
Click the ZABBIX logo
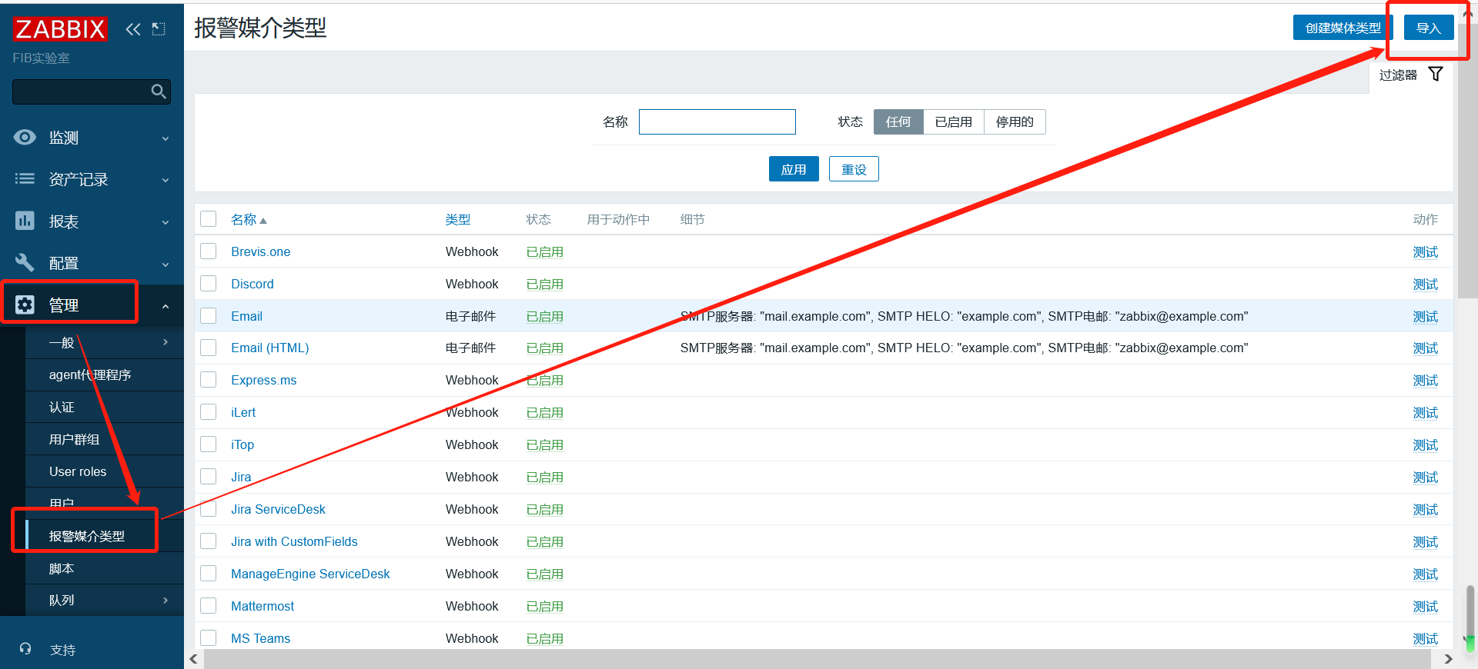pos(59,29)
